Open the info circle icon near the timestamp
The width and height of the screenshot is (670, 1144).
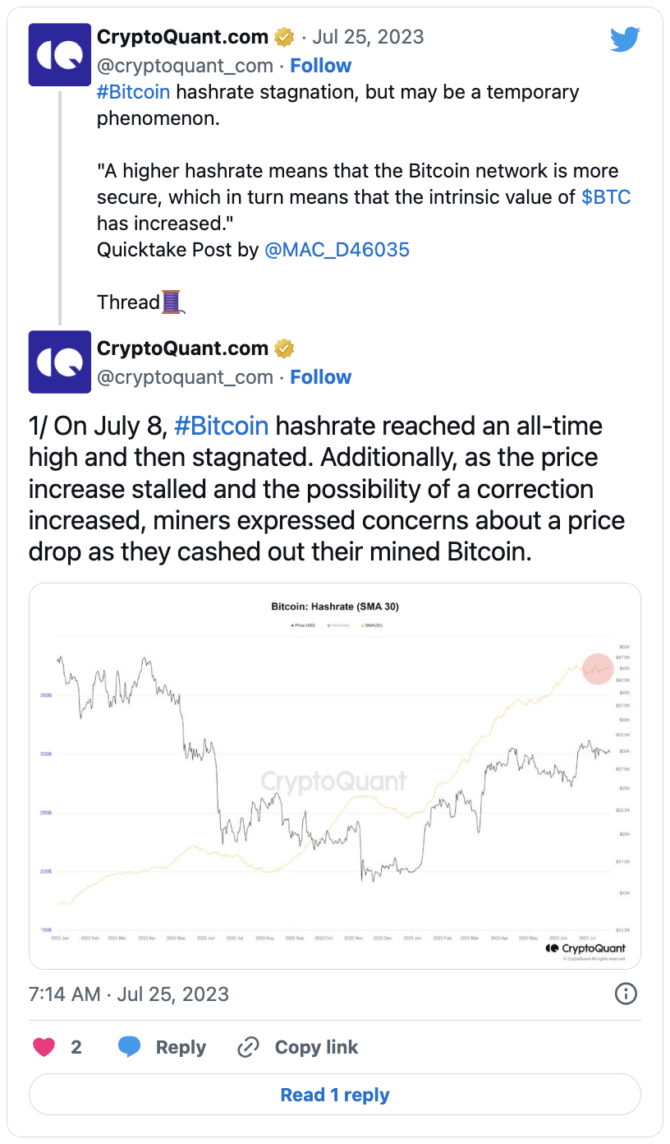pos(625,994)
